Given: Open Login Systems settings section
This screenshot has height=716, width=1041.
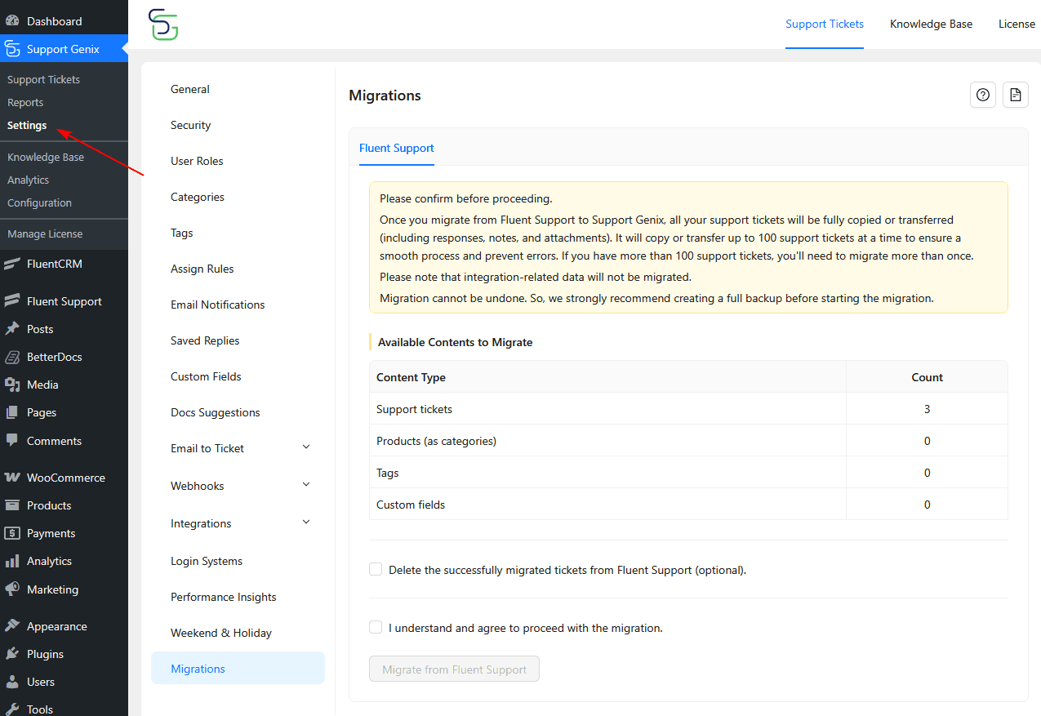Looking at the screenshot, I should point(238,561).
